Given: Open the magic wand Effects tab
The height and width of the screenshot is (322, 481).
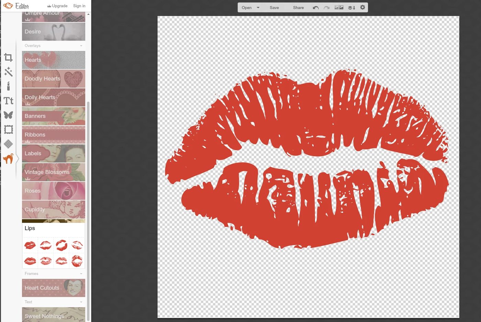Looking at the screenshot, I should tap(8, 72).
